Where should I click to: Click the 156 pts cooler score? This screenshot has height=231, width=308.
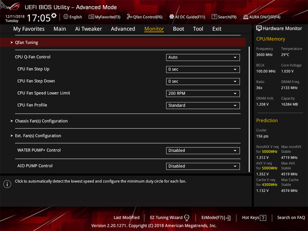(262, 136)
